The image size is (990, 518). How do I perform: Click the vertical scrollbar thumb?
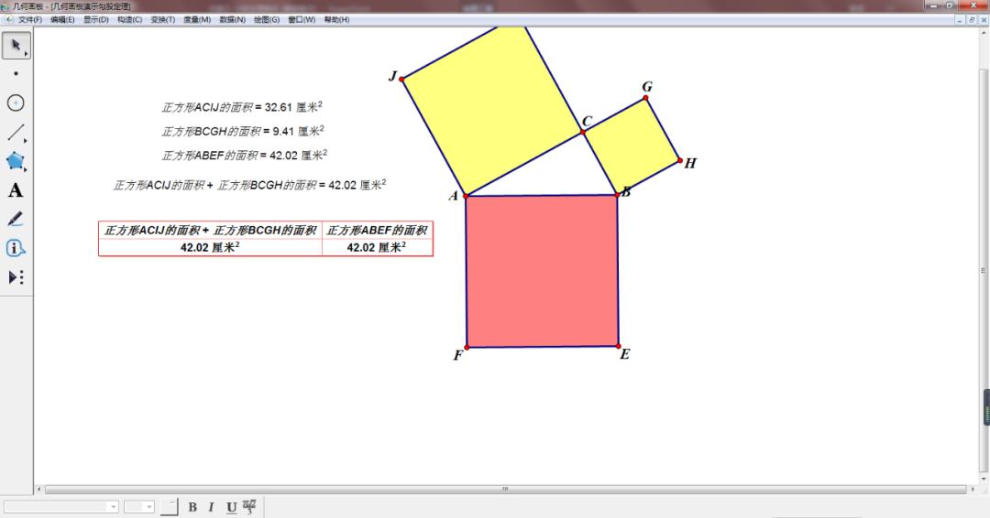(x=983, y=270)
